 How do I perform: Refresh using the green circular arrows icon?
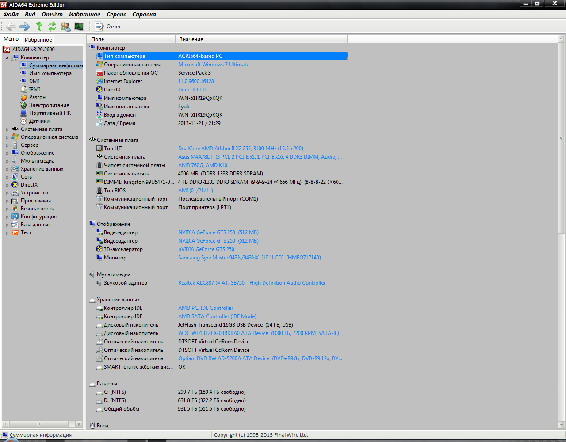point(52,27)
